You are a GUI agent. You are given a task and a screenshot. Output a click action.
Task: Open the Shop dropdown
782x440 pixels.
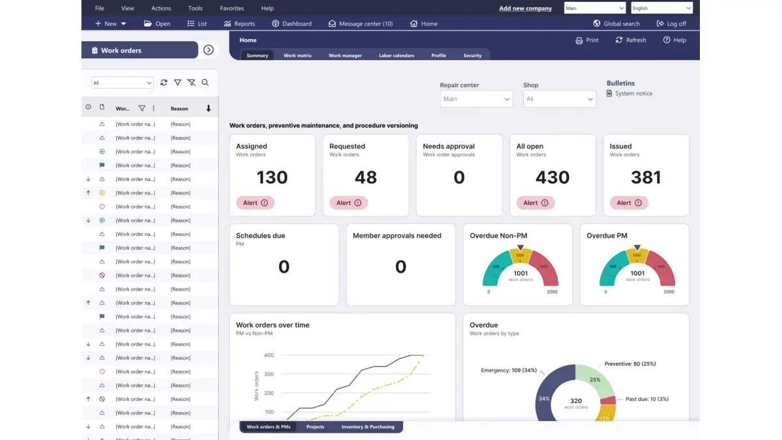(559, 99)
